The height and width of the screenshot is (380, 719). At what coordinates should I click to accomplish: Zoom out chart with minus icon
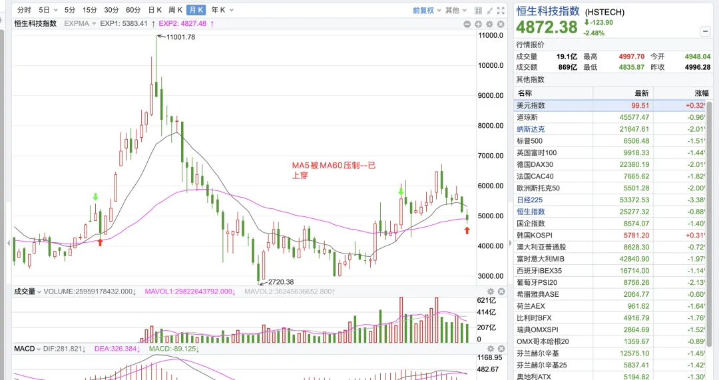(467, 24)
